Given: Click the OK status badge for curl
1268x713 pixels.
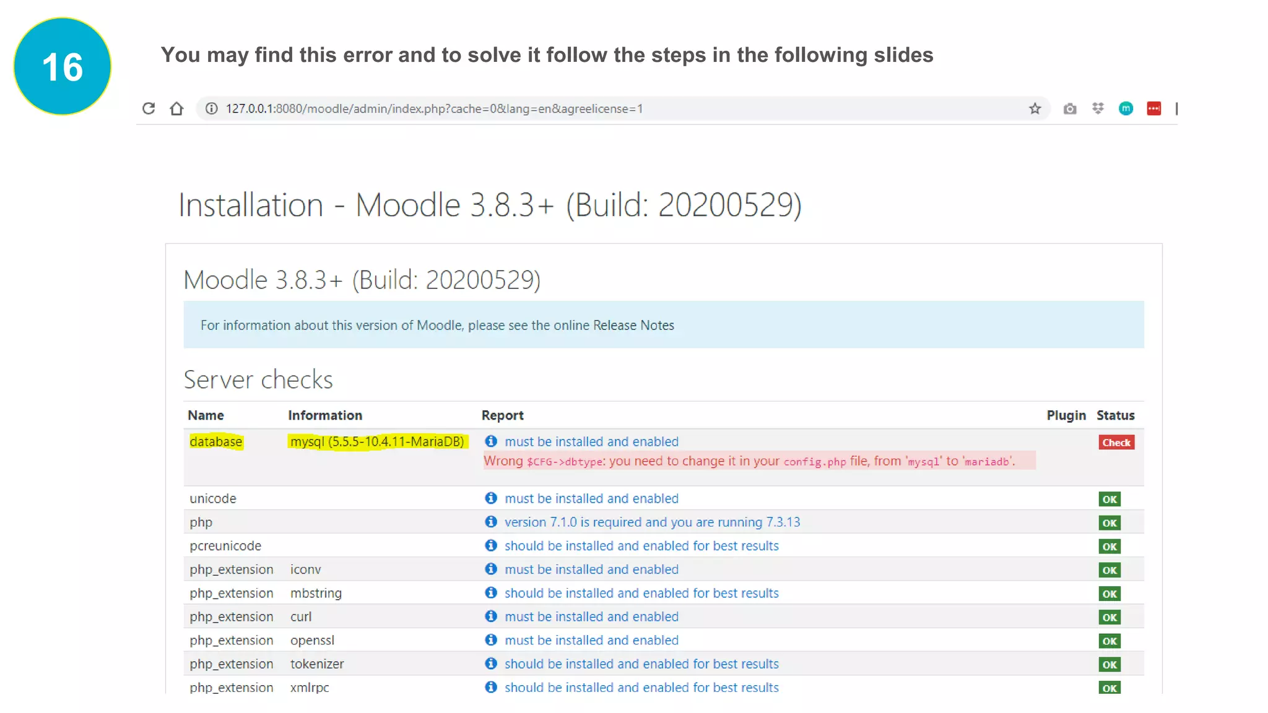Looking at the screenshot, I should click(1109, 617).
